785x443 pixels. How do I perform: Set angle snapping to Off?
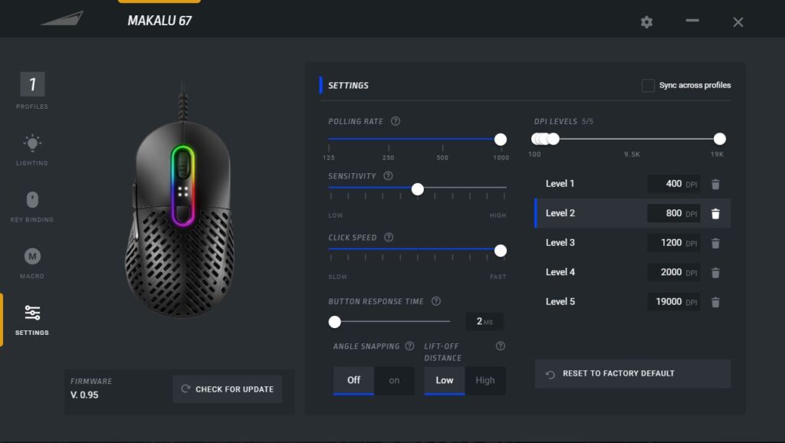[x=353, y=381]
